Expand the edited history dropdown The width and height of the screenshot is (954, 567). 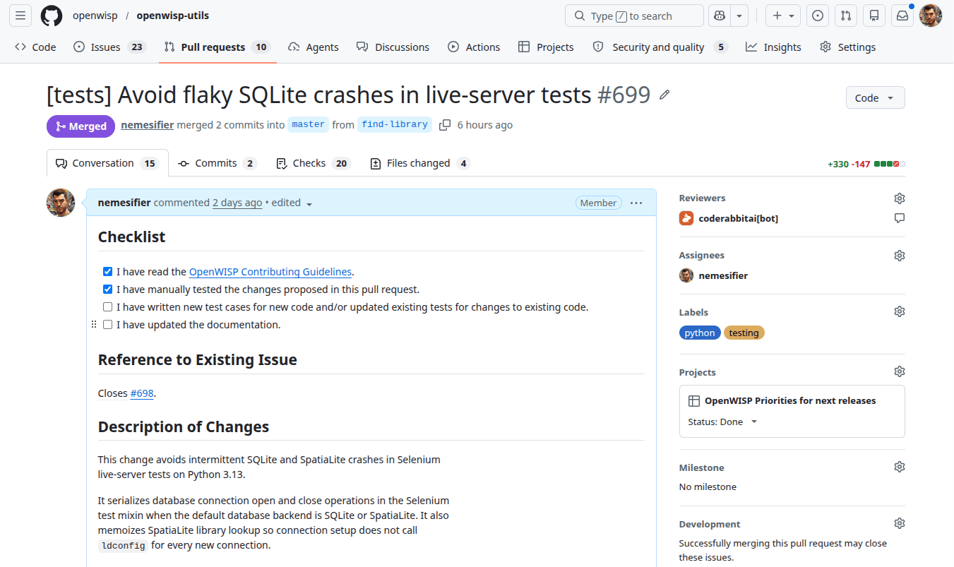pyautogui.click(x=292, y=203)
